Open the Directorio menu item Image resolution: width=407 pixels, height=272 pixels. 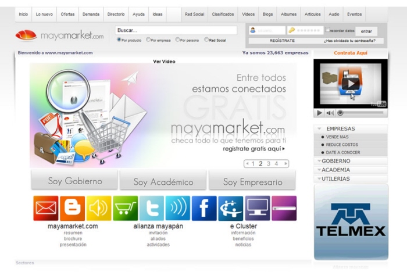click(x=116, y=15)
